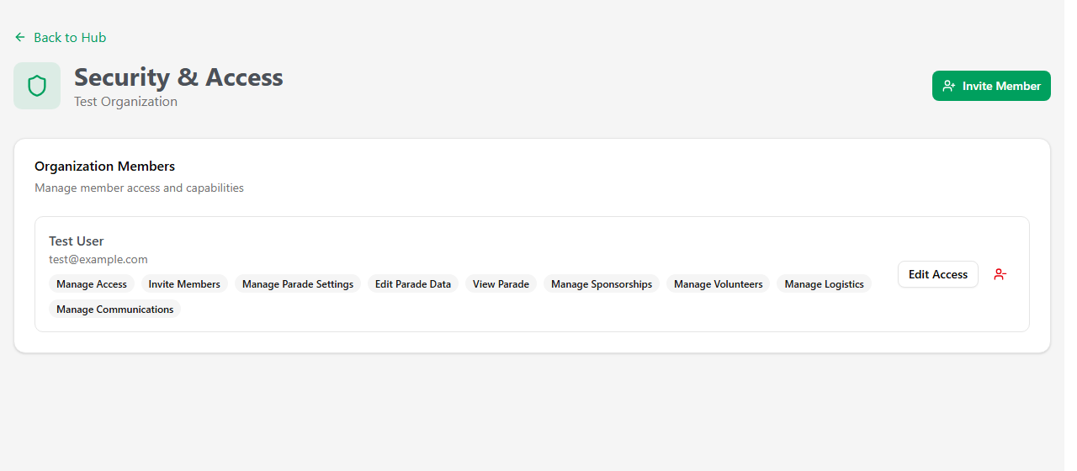Click the Test User member name
Viewport: 1077px width, 471px height.
(x=77, y=241)
